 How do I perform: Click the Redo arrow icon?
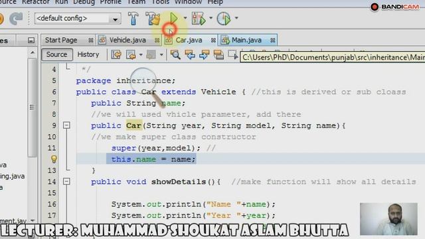click(16, 19)
